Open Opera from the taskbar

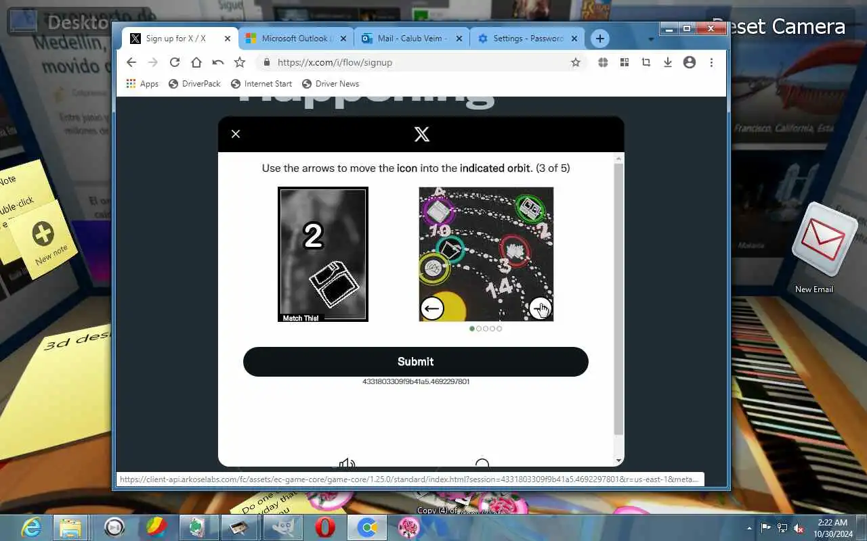[x=325, y=527]
